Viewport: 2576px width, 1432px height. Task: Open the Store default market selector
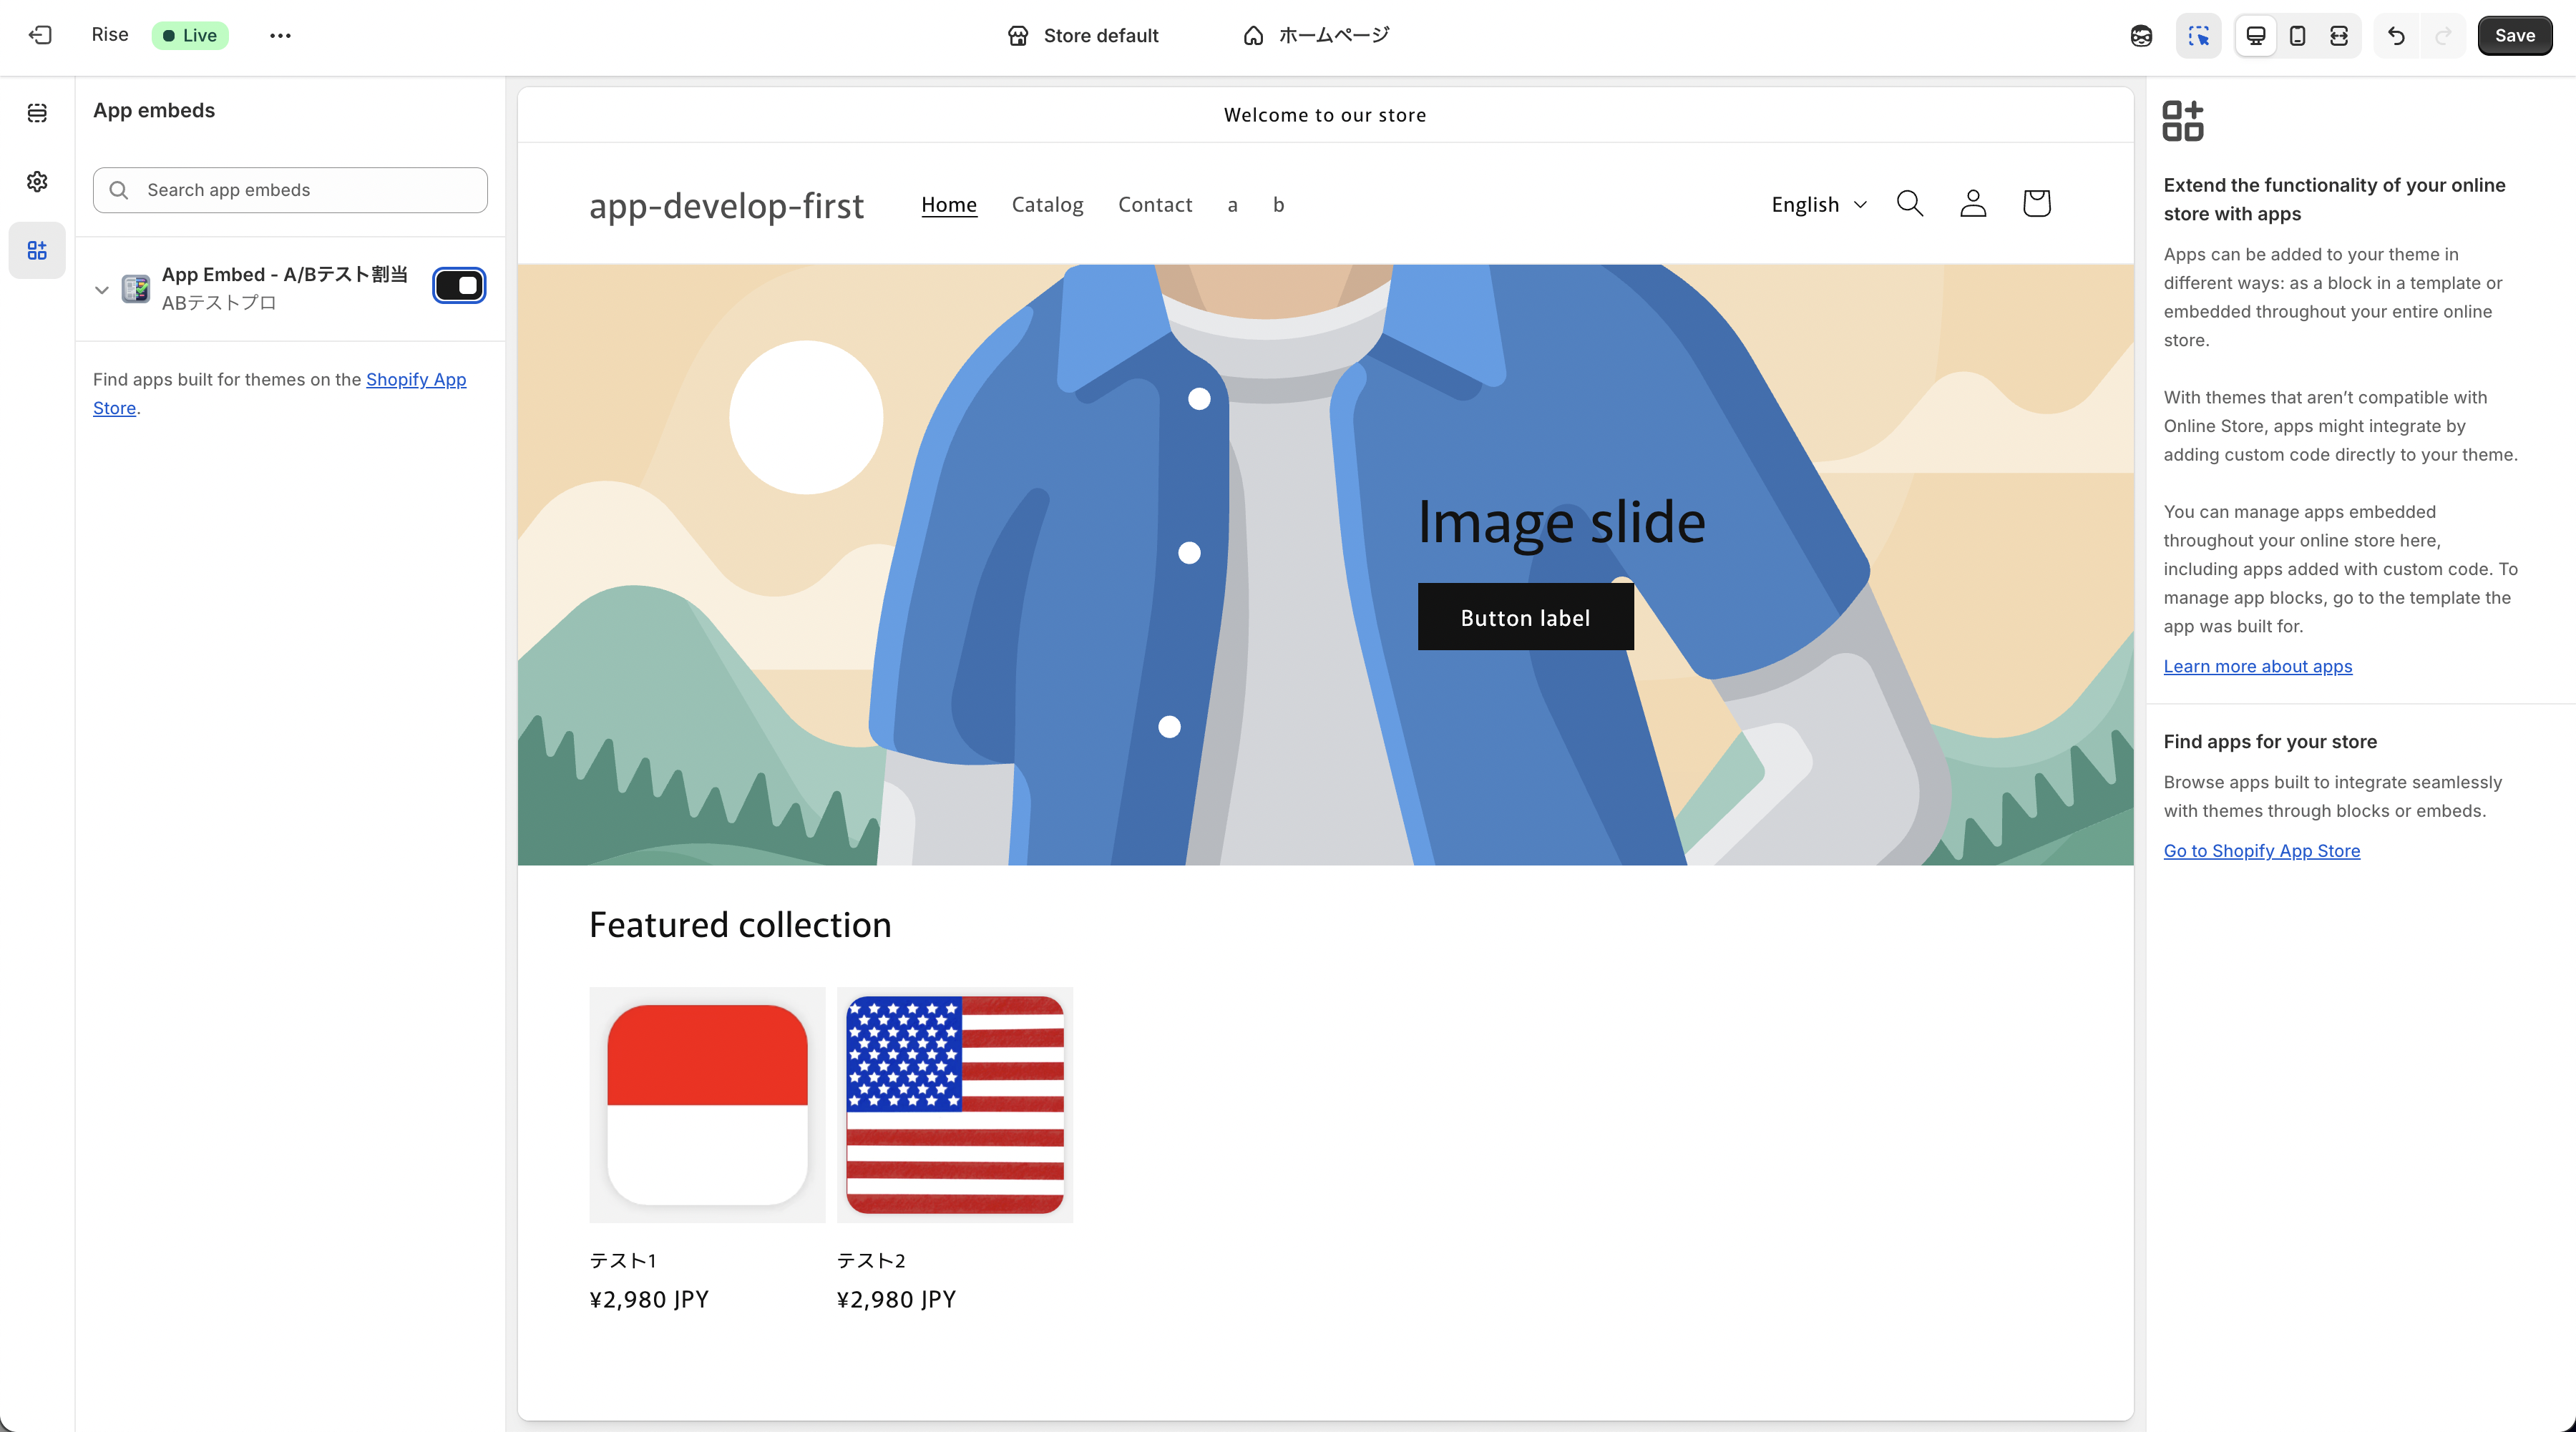(1083, 36)
